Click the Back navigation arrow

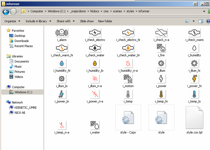(x=6, y=11)
